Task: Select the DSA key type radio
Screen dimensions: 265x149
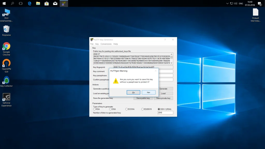Action: (110, 109)
